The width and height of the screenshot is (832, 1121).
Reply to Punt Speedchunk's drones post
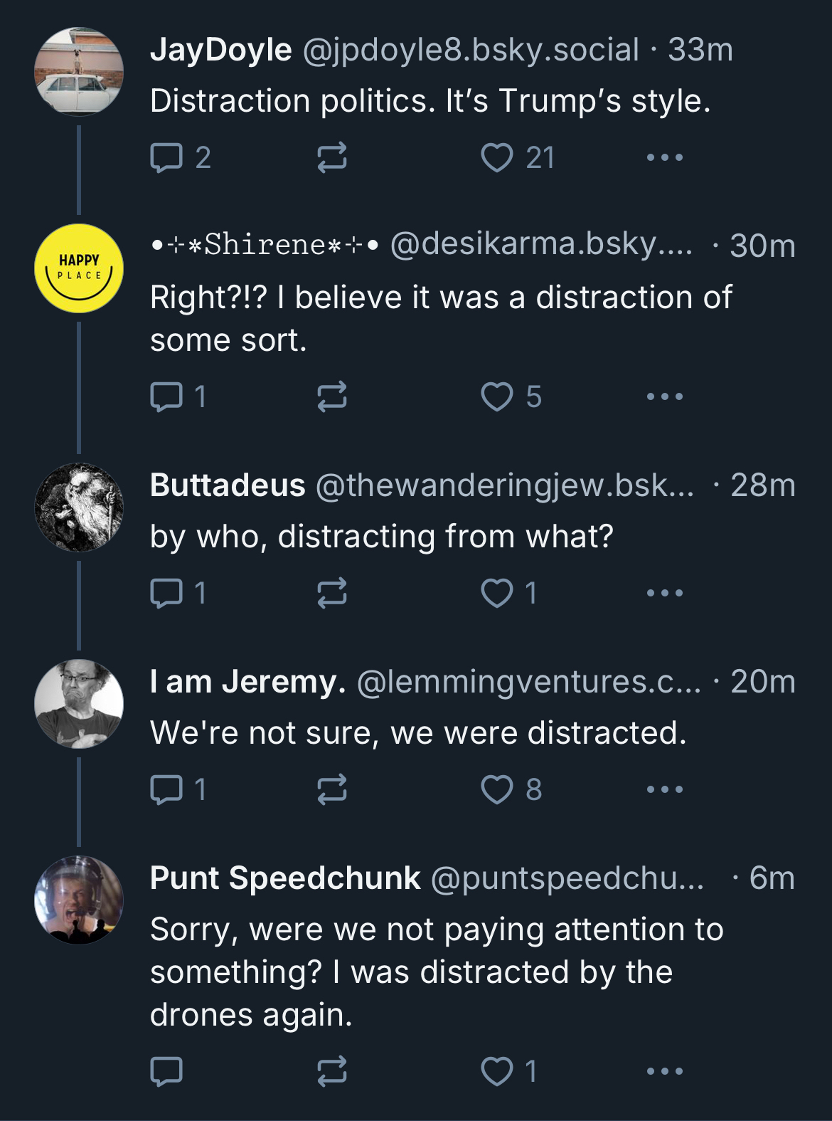coord(166,1071)
